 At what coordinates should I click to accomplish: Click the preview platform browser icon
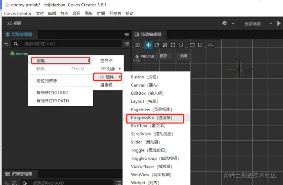point(225,23)
